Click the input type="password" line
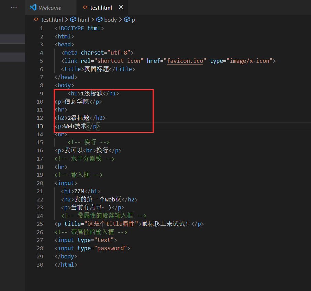Image resolution: width=311 pixels, height=291 pixels. click(x=92, y=248)
